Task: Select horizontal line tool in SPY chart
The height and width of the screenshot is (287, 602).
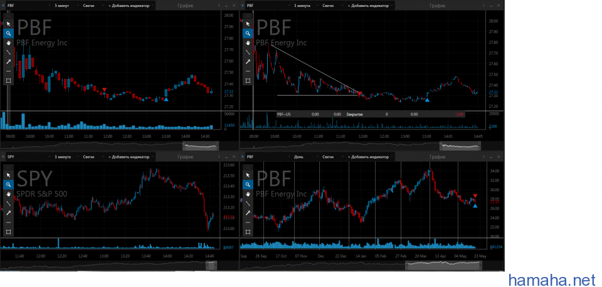Action: pyautogui.click(x=8, y=222)
